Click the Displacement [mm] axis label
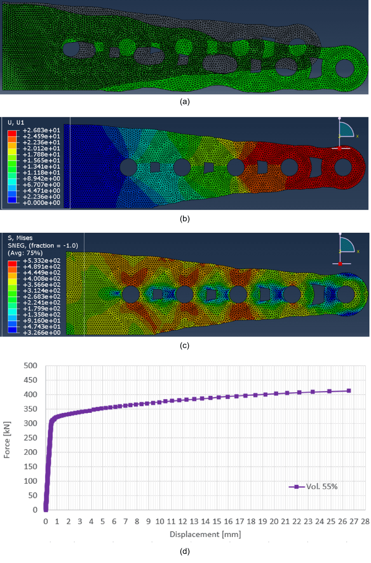 [205, 534]
